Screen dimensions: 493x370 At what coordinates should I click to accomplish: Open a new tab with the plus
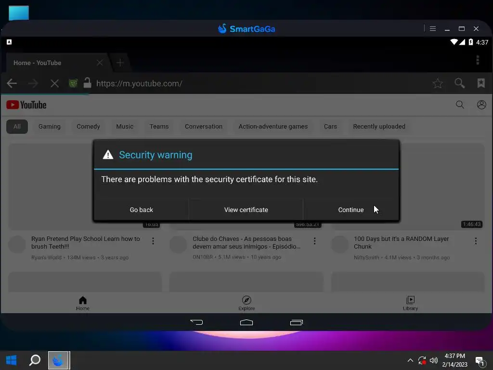[120, 63]
